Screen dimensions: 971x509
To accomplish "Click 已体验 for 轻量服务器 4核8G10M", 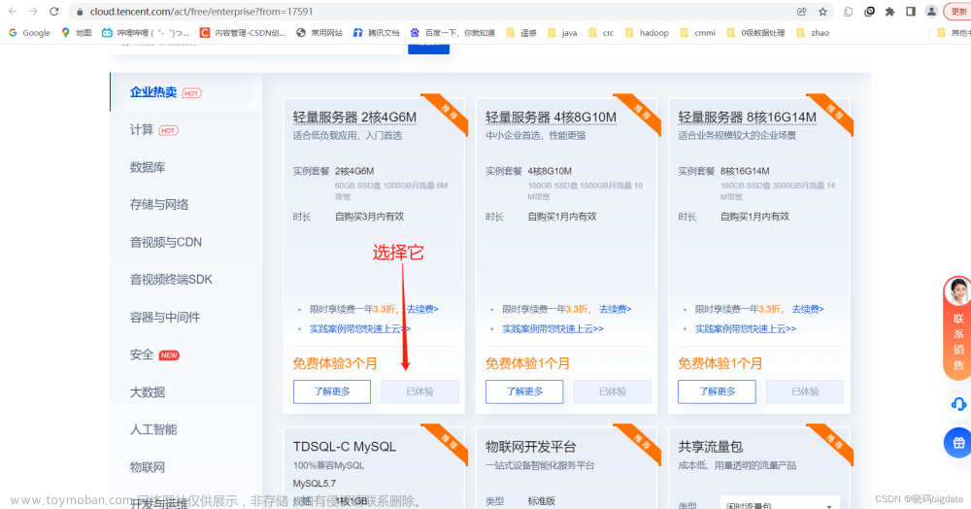I will (613, 391).
